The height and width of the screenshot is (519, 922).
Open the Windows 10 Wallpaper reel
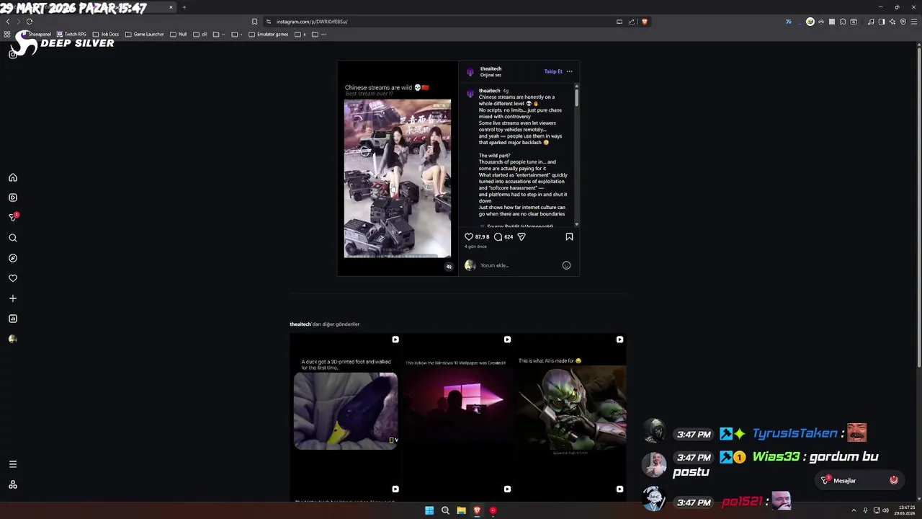coord(457,407)
